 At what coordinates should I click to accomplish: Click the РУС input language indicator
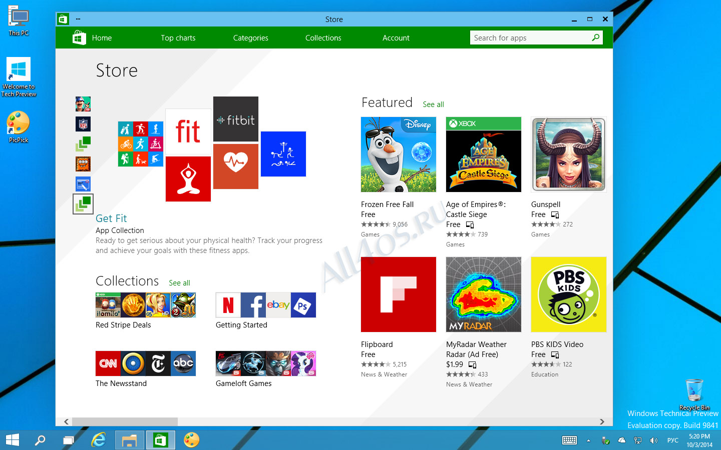point(672,440)
